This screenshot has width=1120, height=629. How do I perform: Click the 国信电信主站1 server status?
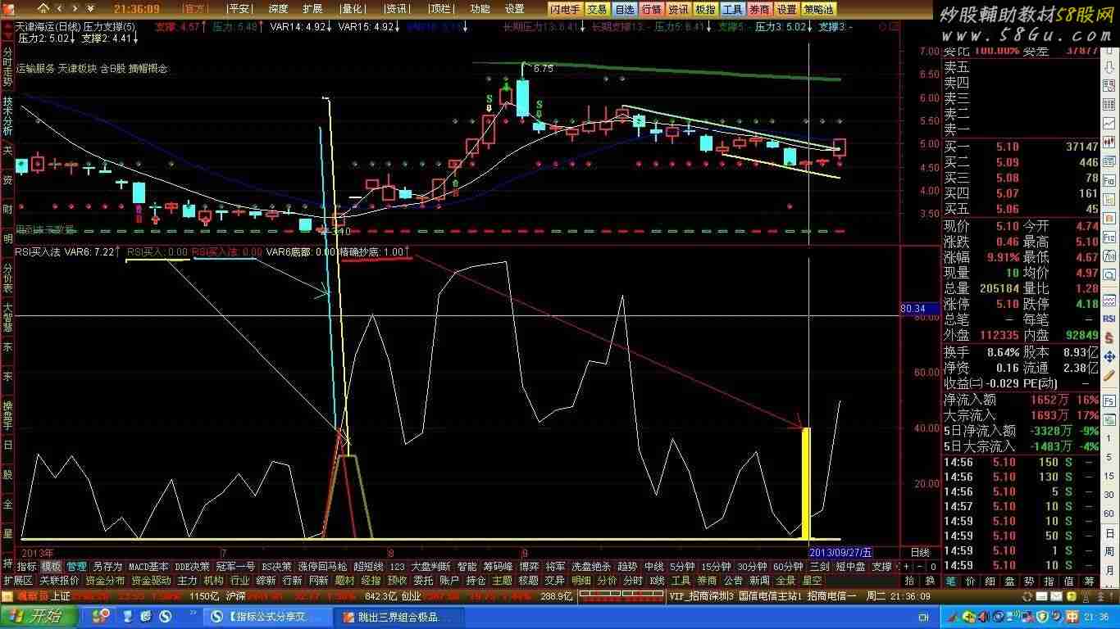pos(770,596)
